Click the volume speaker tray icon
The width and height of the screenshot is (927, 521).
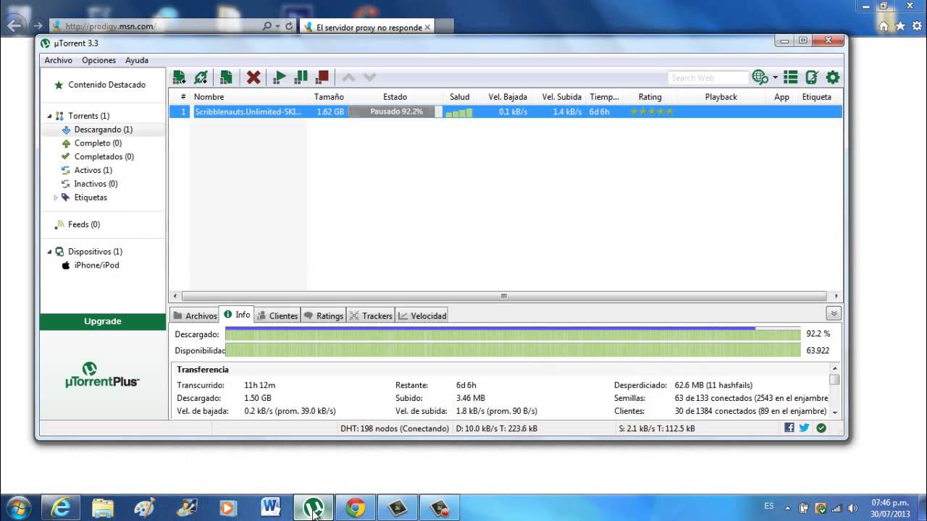click(853, 508)
